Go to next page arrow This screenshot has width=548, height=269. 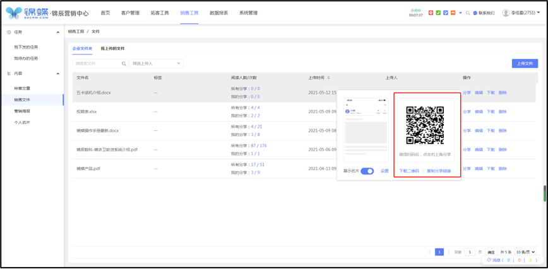point(449,252)
